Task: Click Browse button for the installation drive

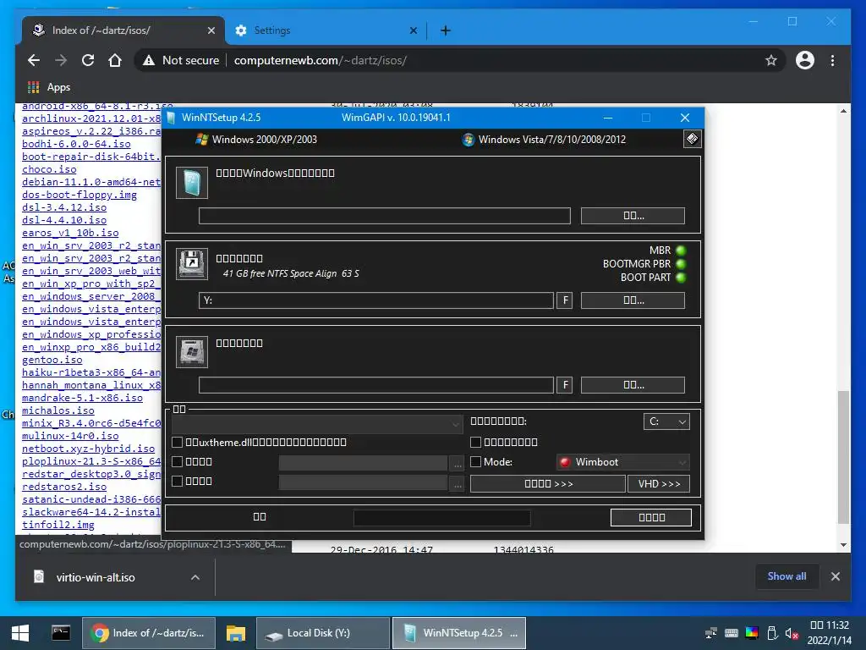Action: click(633, 385)
